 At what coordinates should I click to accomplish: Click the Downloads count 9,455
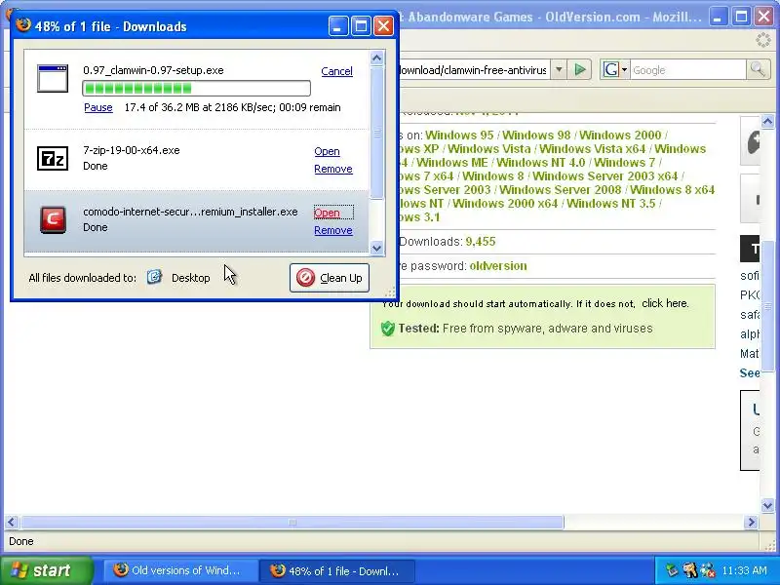pyautogui.click(x=481, y=242)
